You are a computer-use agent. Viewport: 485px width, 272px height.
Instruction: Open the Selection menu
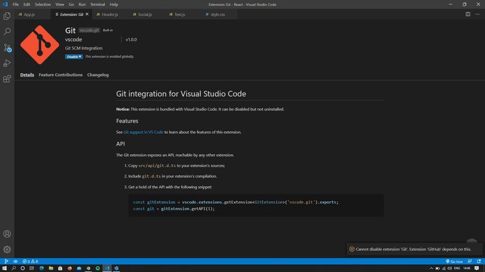click(x=42, y=4)
